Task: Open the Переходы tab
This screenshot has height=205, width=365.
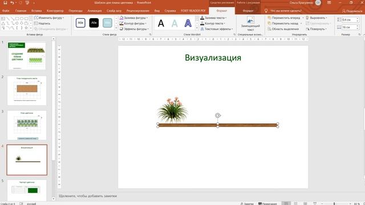Action: (x=76, y=11)
